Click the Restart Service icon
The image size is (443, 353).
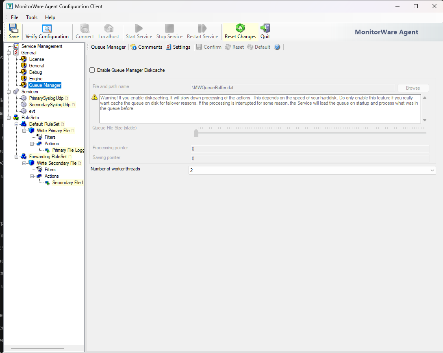click(x=202, y=28)
